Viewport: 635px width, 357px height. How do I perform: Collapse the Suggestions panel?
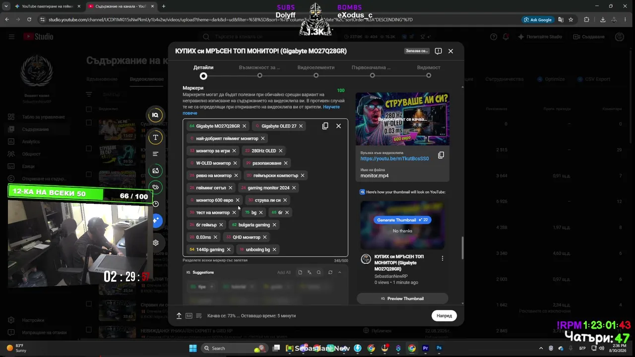pyautogui.click(x=339, y=272)
